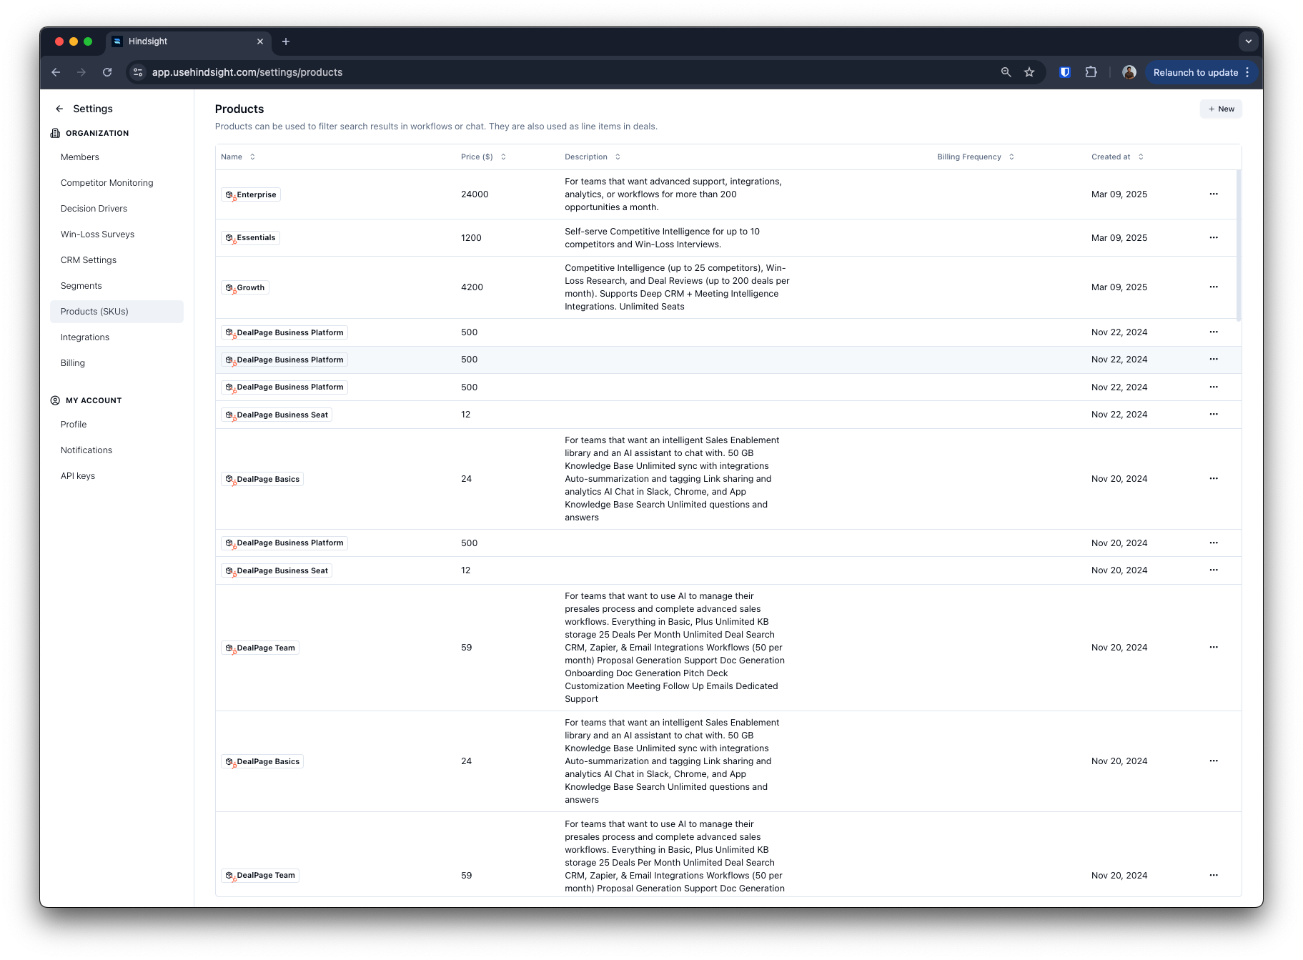Click the DealPage Team badge in the row ending Dedicated Support

coord(260,648)
